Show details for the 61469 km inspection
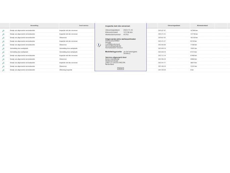Image resolution: width=230 pixels, height=173 pixels. pos(3,56)
